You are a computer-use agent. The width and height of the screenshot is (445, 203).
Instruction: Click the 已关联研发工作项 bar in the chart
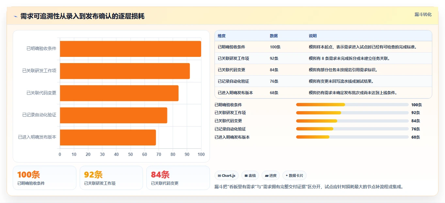[125, 71]
